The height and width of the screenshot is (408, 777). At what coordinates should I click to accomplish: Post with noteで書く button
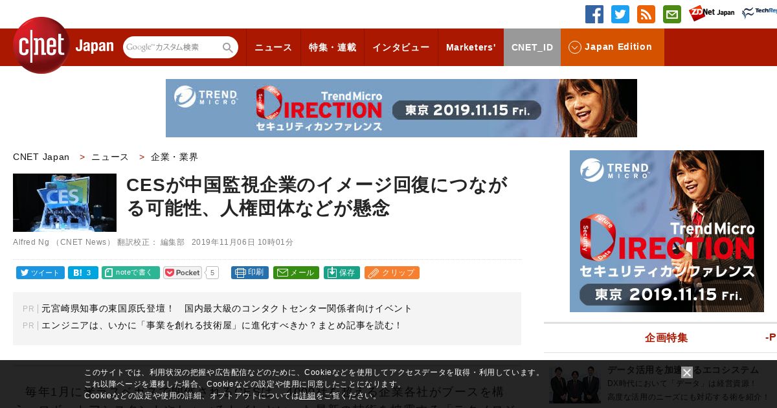tap(131, 273)
